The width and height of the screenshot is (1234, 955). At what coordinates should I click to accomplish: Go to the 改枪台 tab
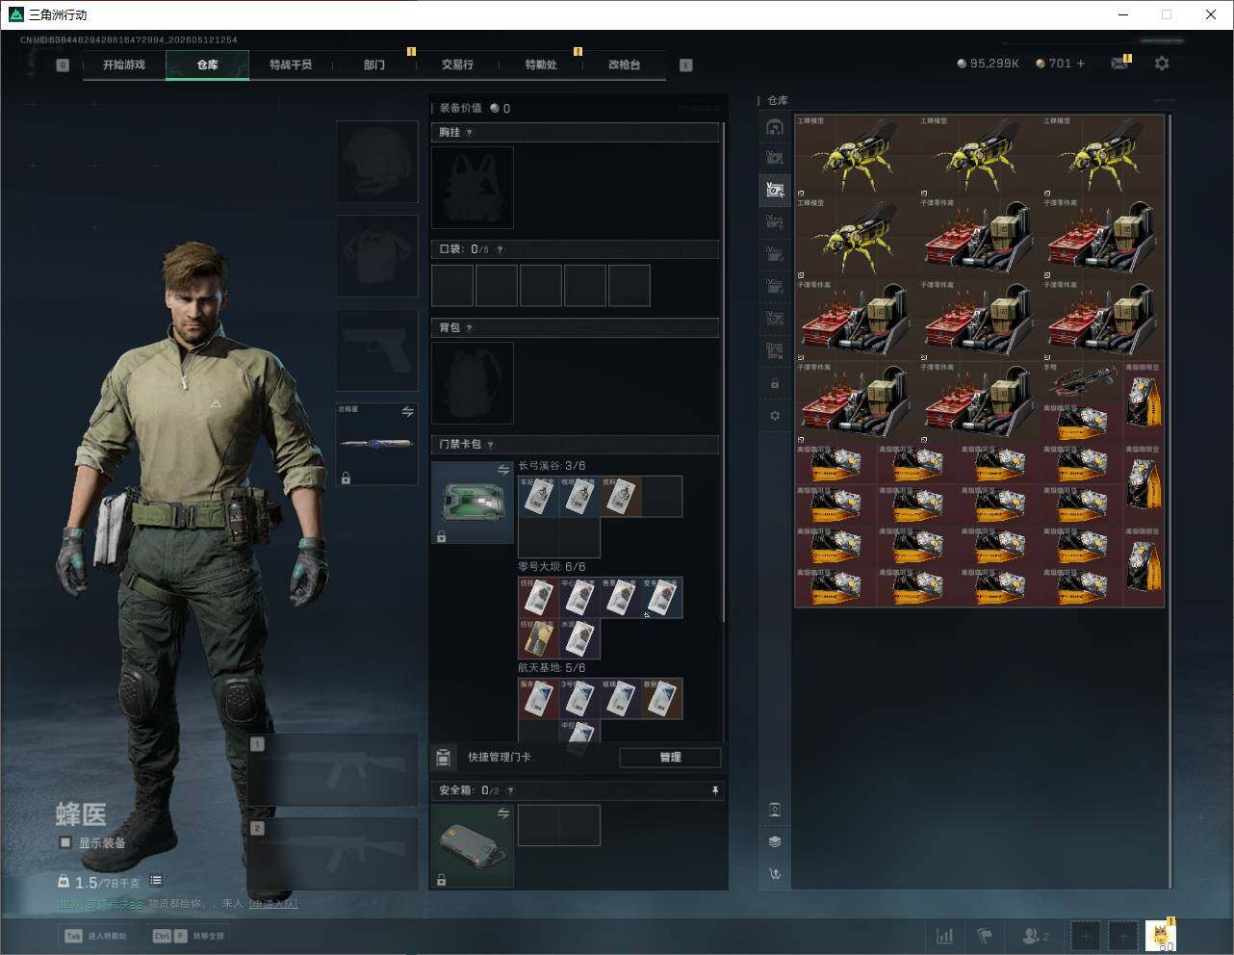tap(624, 65)
